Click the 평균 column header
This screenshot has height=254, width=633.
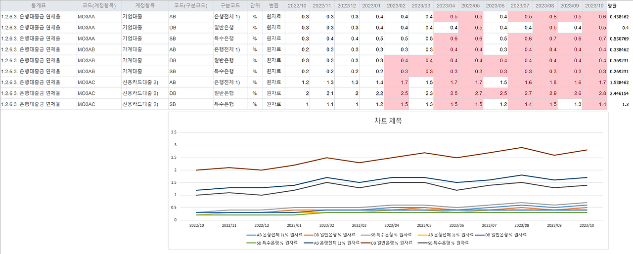point(612,5)
